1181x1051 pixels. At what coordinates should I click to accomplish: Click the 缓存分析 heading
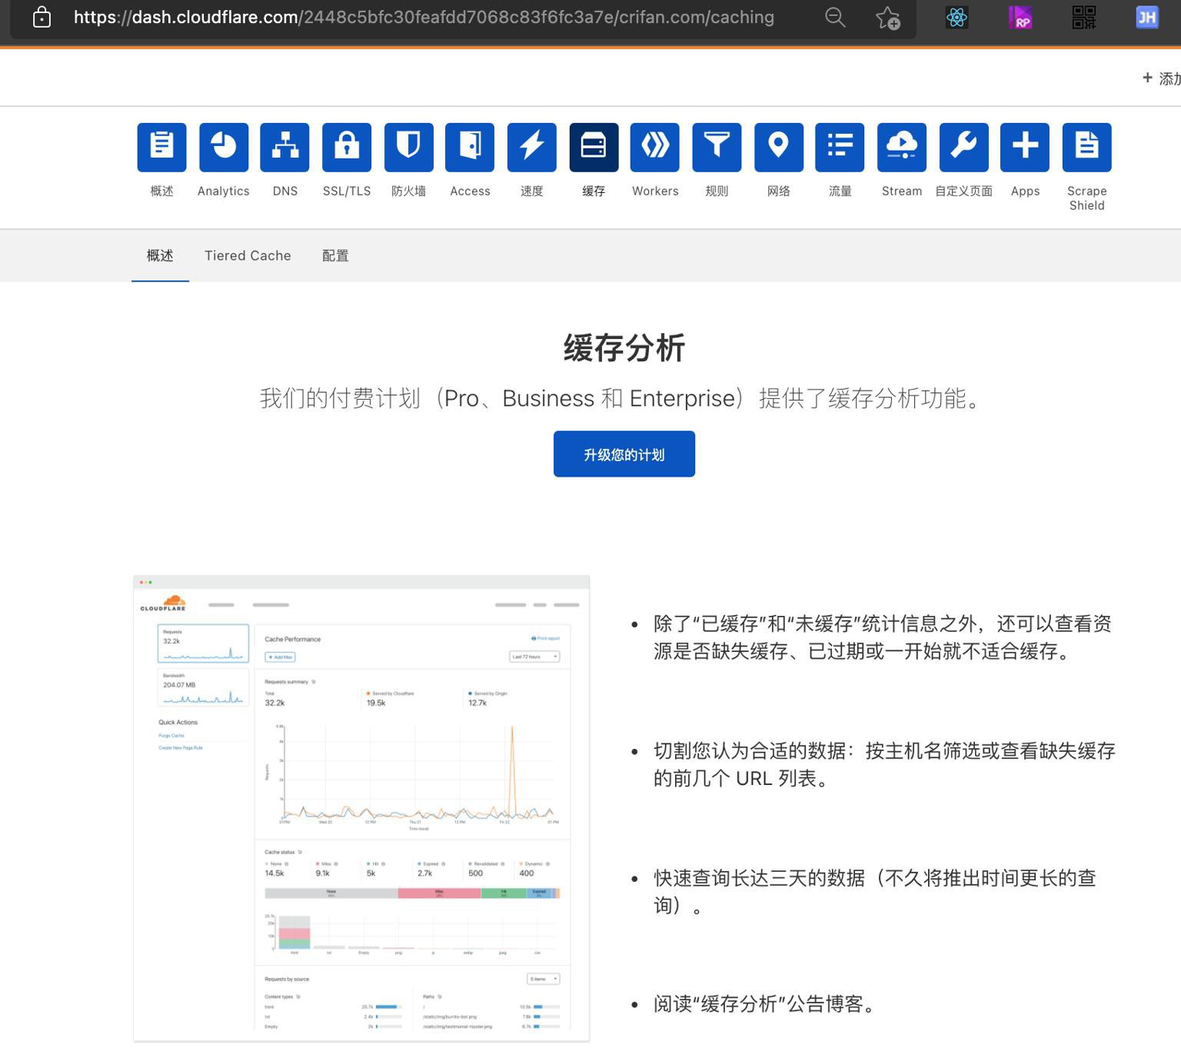(x=624, y=348)
